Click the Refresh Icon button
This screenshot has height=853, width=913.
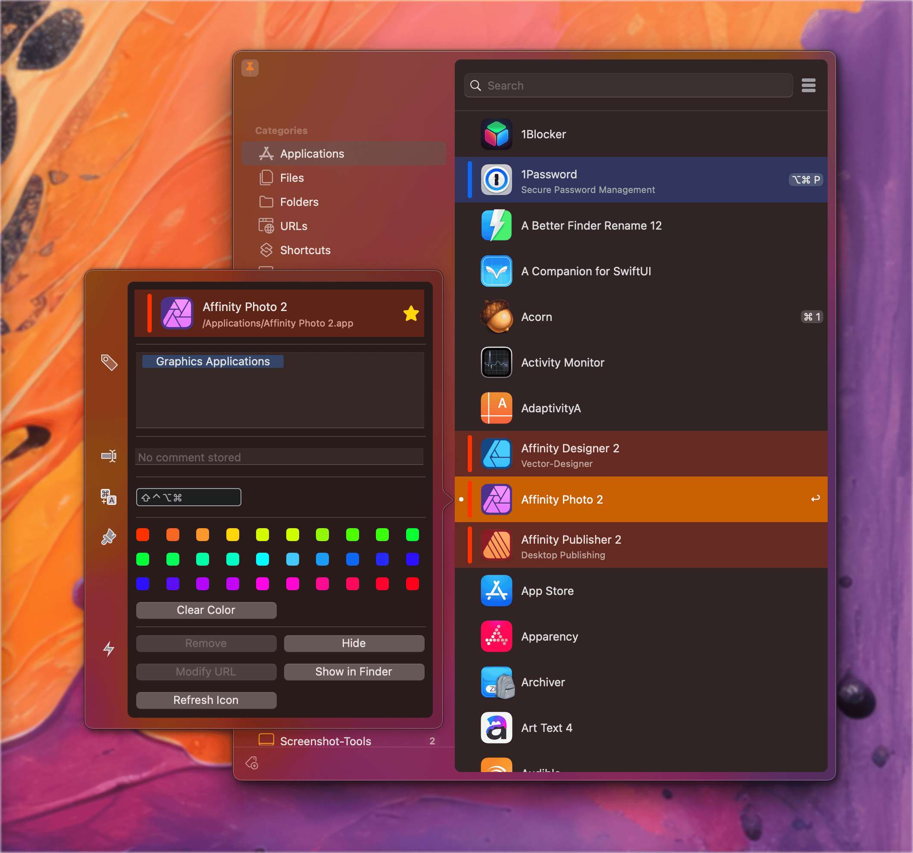[206, 700]
